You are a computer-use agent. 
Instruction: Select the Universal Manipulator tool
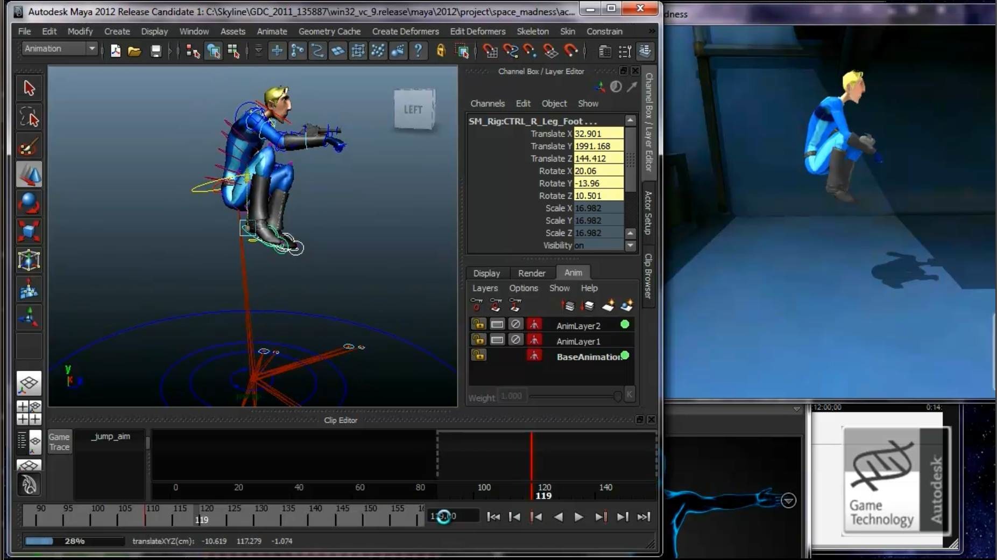[29, 261]
